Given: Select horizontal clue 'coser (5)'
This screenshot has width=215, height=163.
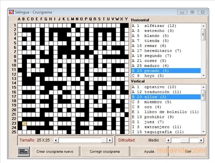Looking at the screenshot, I should point(166,61).
